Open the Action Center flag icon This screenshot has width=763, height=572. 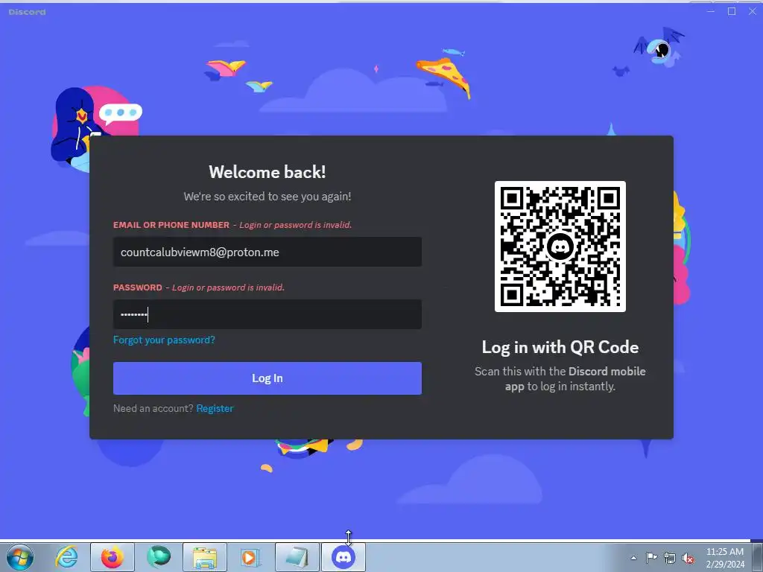click(651, 558)
